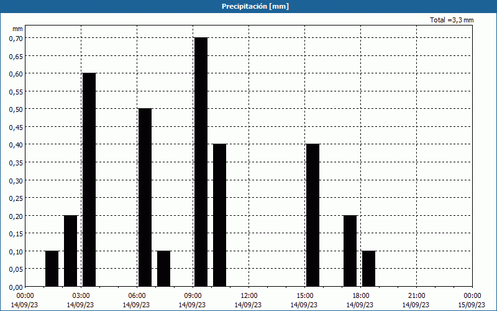Click the 0,05 y-axis label
This screenshot has height=311, width=497.
[x=16, y=269]
